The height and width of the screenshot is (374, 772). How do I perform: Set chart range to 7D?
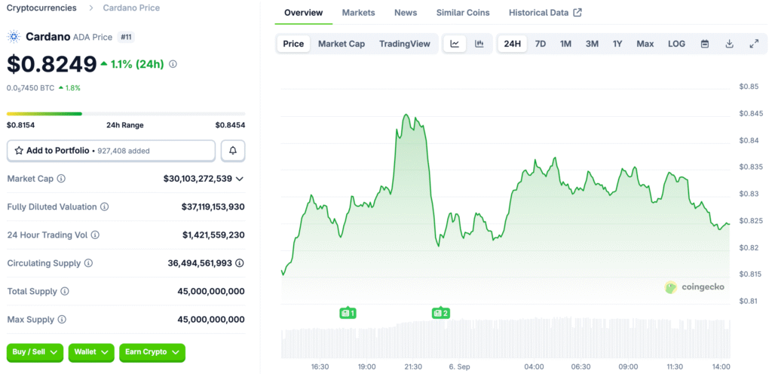[x=540, y=44]
